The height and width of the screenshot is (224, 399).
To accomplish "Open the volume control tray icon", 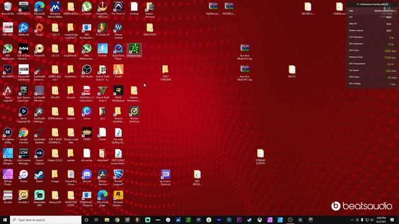I will coord(372,220).
